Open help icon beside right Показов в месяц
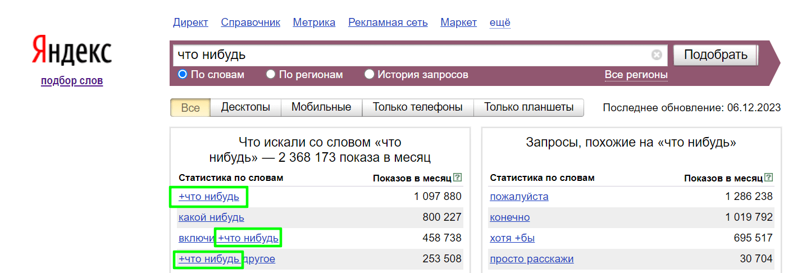The height and width of the screenshot is (273, 811). 769,178
